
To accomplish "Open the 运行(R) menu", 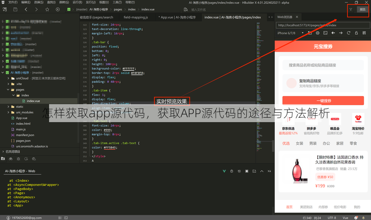I will [77, 2].
